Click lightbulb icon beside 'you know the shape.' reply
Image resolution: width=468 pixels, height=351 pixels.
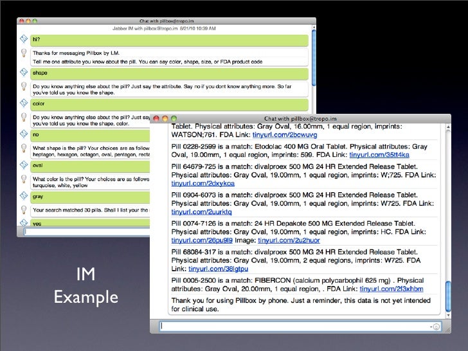24,86
